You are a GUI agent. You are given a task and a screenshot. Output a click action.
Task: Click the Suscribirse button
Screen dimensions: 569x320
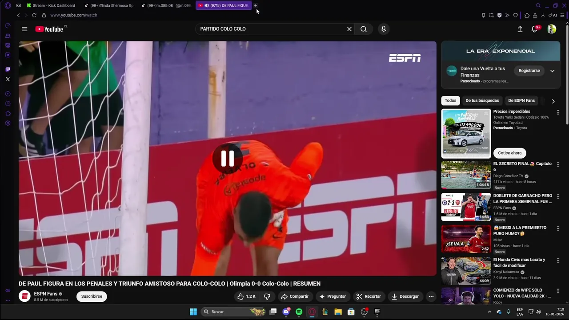pos(92,296)
